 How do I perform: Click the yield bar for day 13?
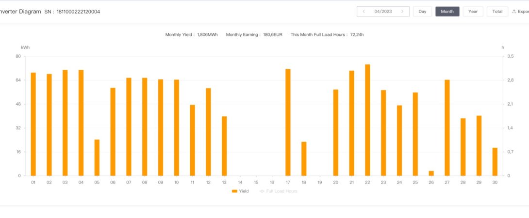[224, 146]
